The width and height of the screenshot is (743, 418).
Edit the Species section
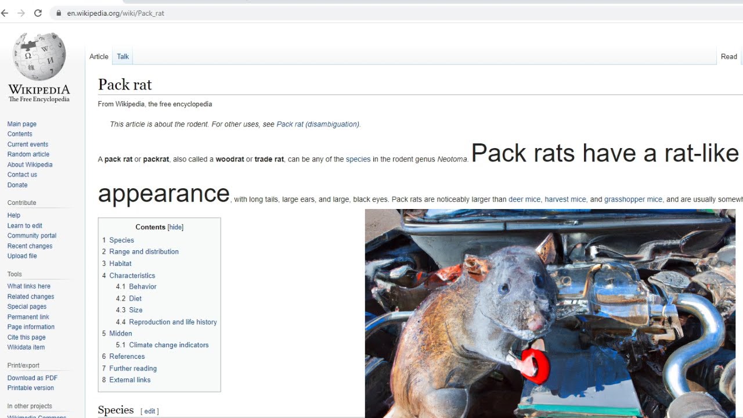(x=150, y=411)
